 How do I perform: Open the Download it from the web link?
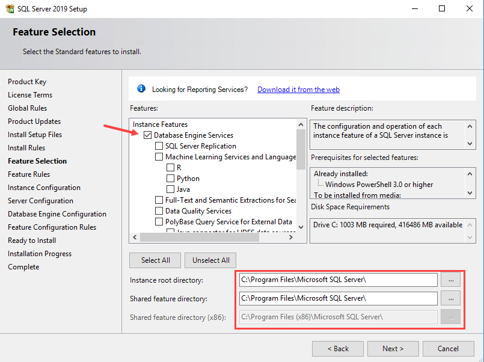298,90
